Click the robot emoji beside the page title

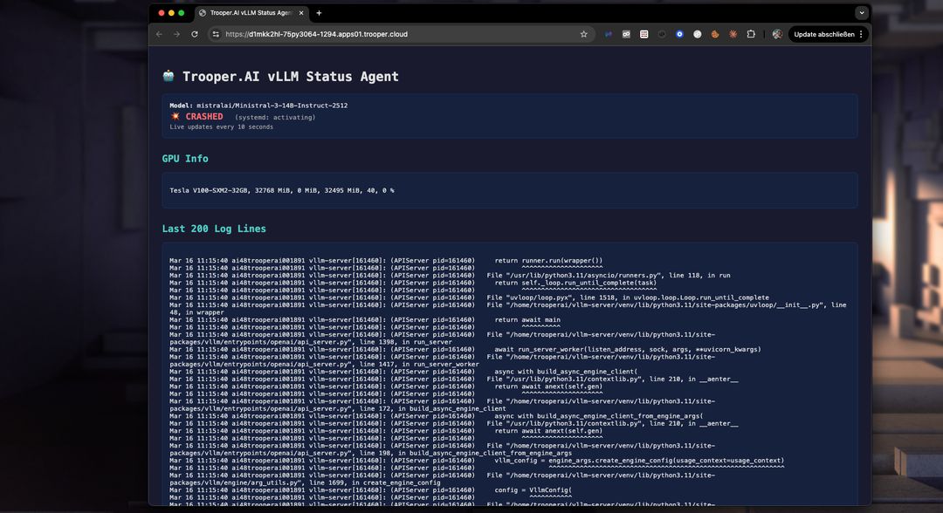[x=169, y=76]
